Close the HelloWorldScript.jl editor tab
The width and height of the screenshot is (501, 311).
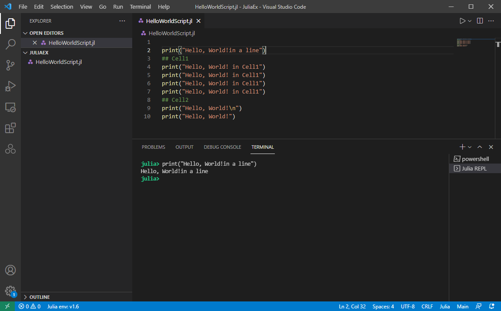coord(198,21)
